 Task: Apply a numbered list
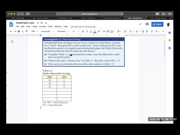(130, 31)
